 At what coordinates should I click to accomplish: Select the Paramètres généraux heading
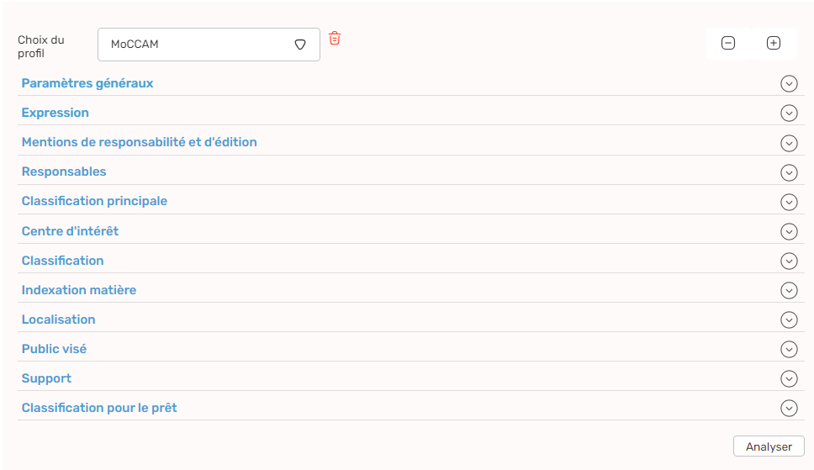coord(87,83)
